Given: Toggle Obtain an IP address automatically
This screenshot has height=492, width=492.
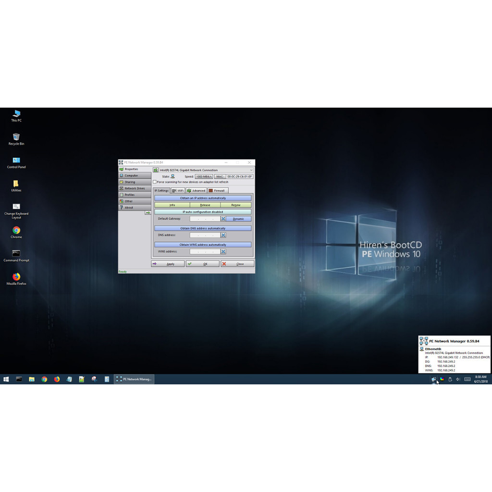Looking at the screenshot, I should pyautogui.click(x=203, y=198).
